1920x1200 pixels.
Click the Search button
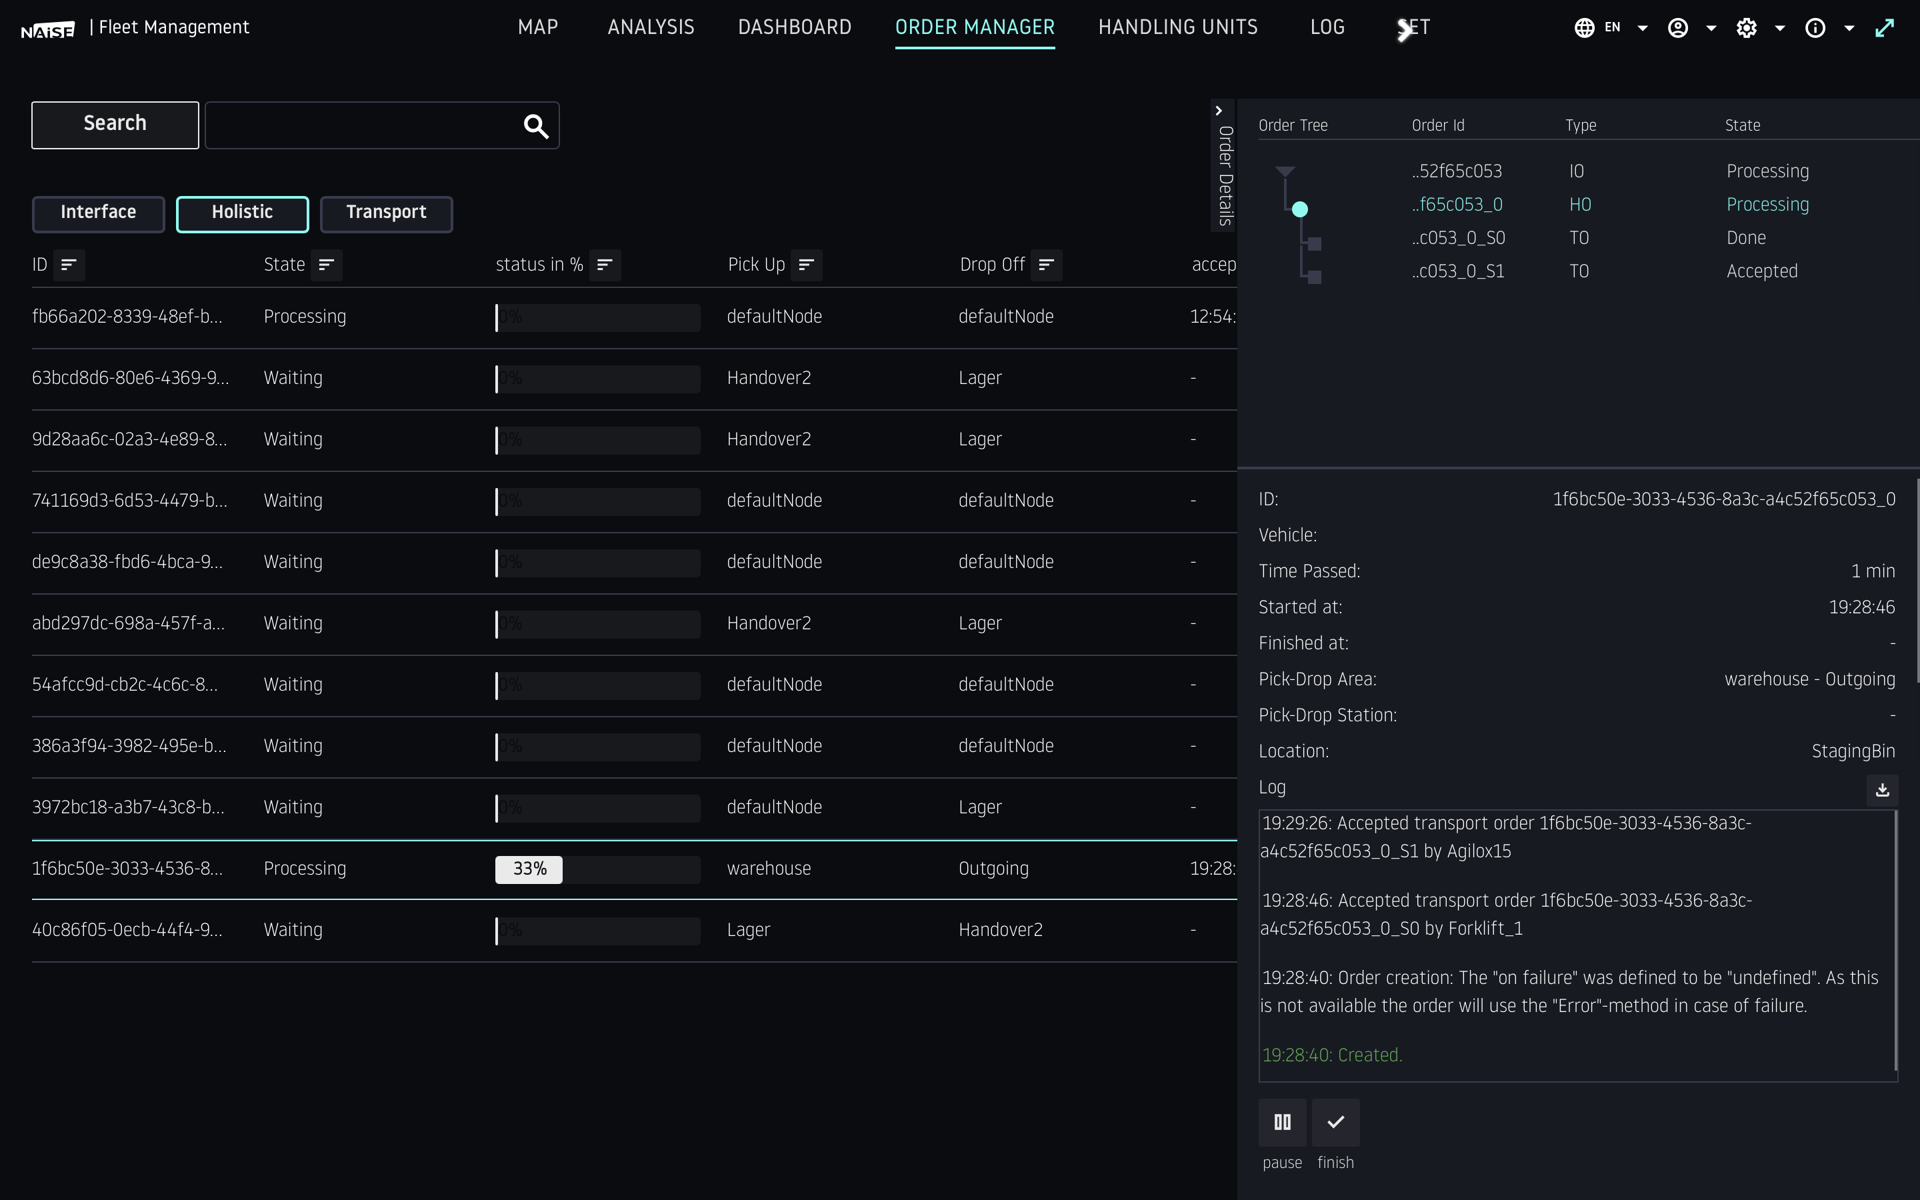click(114, 124)
